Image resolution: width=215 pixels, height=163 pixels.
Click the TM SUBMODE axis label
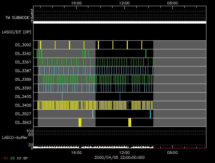click(x=16, y=18)
